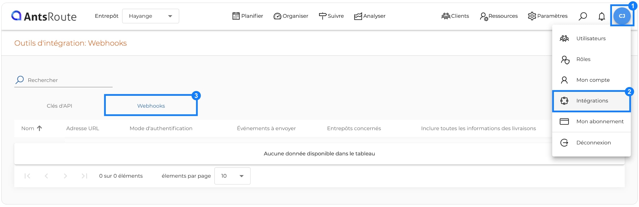
Task: Switch to the Clés d'API tab
Action: 59,106
